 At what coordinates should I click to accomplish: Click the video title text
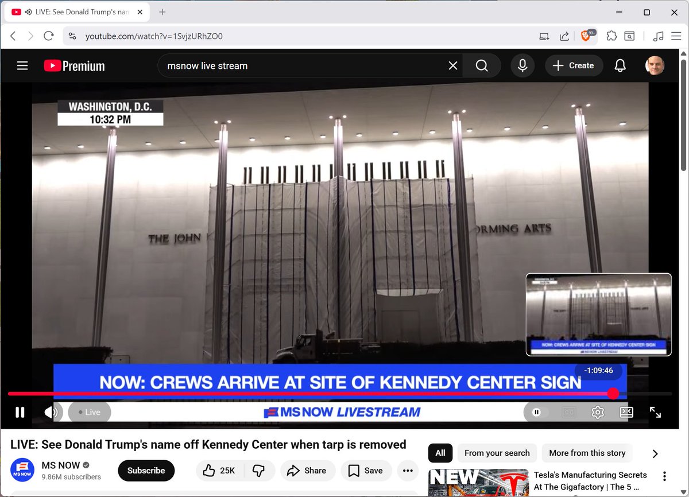208,444
